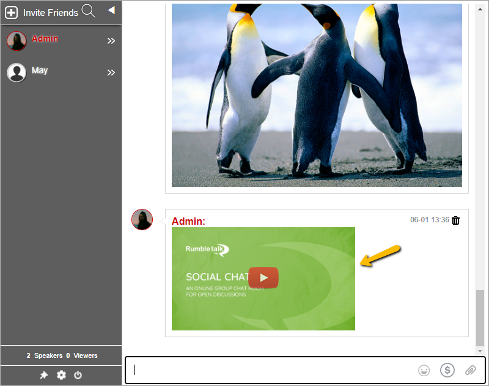Open the penguins image

317,95
